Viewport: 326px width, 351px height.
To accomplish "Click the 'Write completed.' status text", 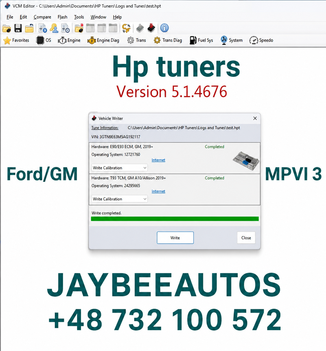I will tap(107, 213).
